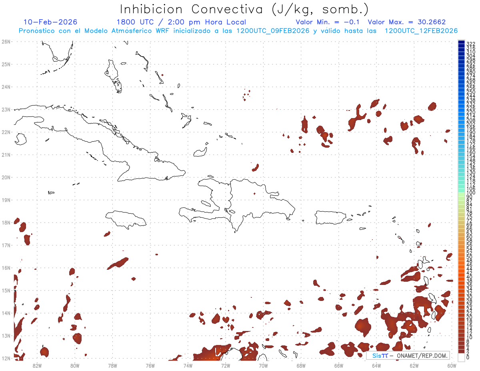Click the darkest blue 322 color bar segment
This screenshot has height=371, width=480.
coord(462,43)
